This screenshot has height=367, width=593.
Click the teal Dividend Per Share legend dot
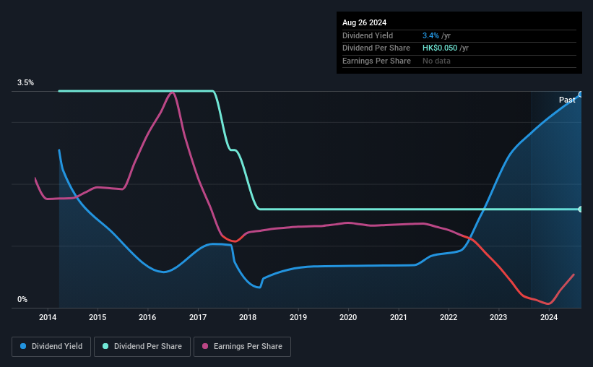click(105, 346)
